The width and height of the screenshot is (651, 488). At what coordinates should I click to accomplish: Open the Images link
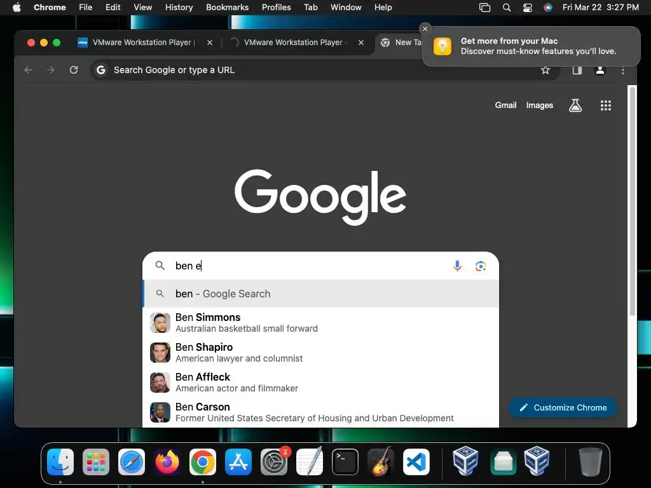(x=539, y=105)
